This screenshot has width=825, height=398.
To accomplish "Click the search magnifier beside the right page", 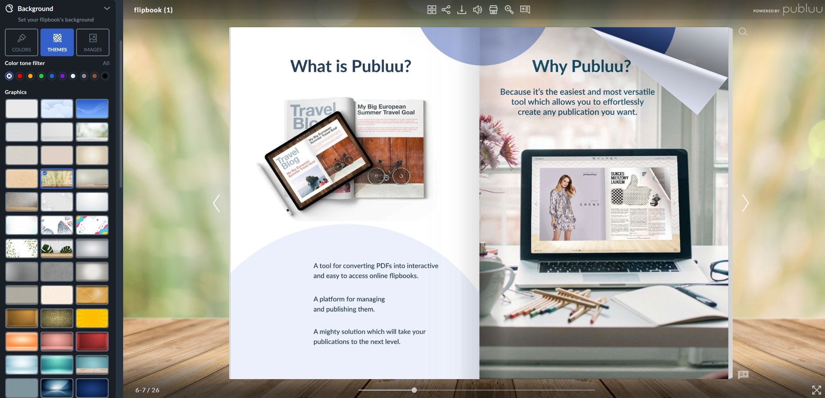I will (743, 32).
